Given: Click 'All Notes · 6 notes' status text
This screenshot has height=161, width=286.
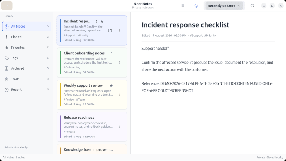Looking at the screenshot, I should [14, 157].
